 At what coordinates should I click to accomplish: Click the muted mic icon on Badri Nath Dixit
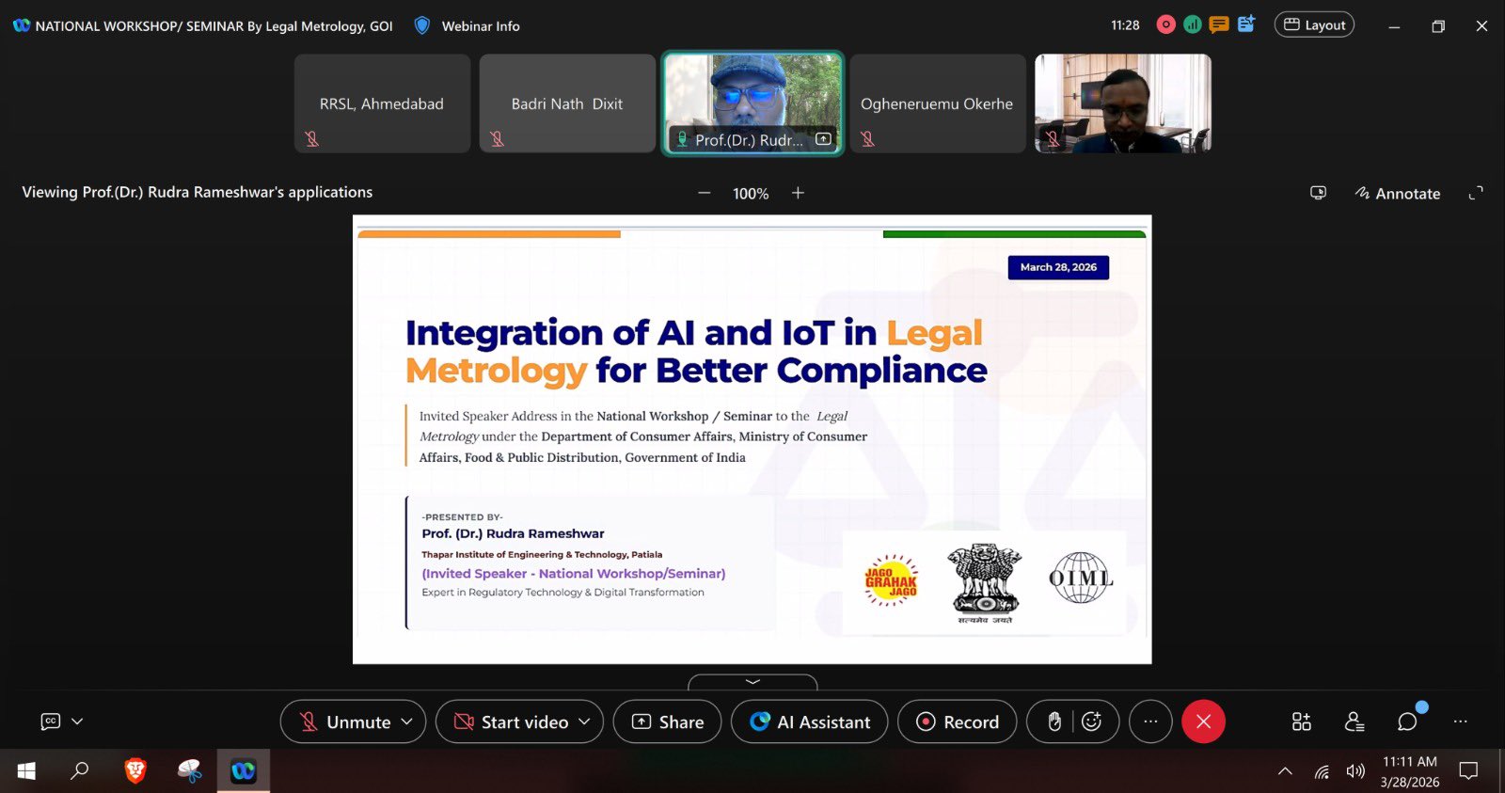pos(498,139)
